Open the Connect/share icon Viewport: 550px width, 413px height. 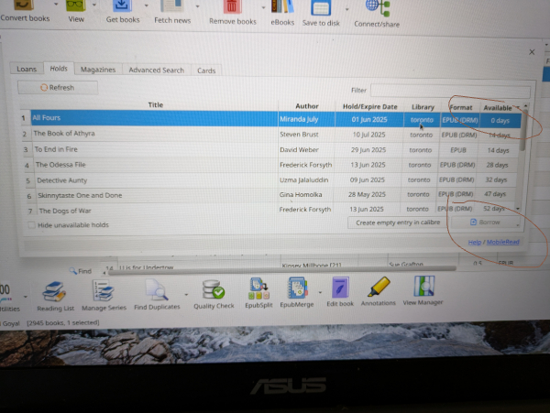click(378, 8)
